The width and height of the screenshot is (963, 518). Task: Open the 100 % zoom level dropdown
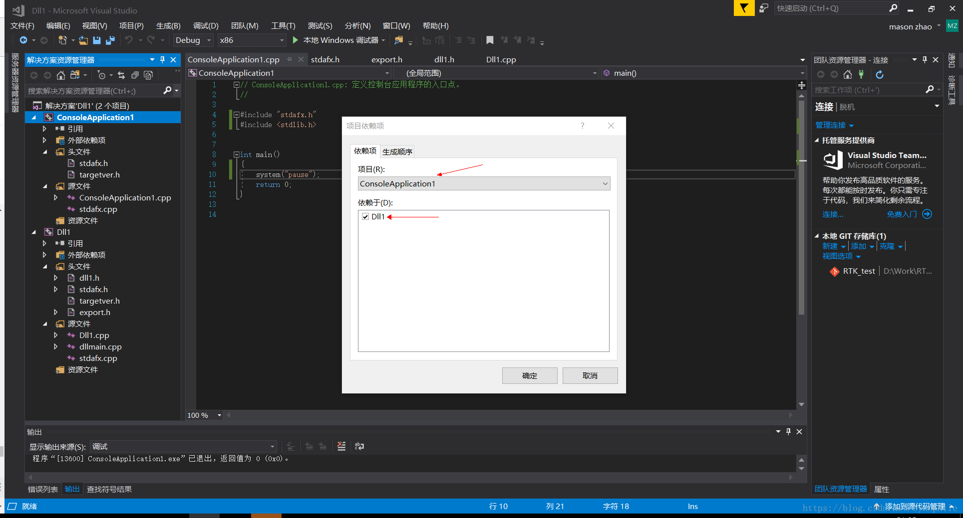click(x=204, y=415)
